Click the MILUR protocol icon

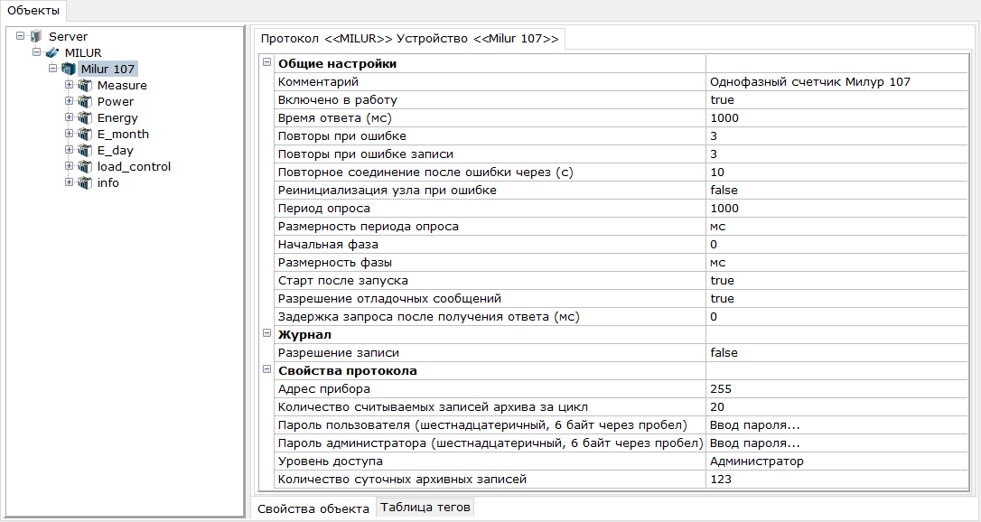click(52, 52)
